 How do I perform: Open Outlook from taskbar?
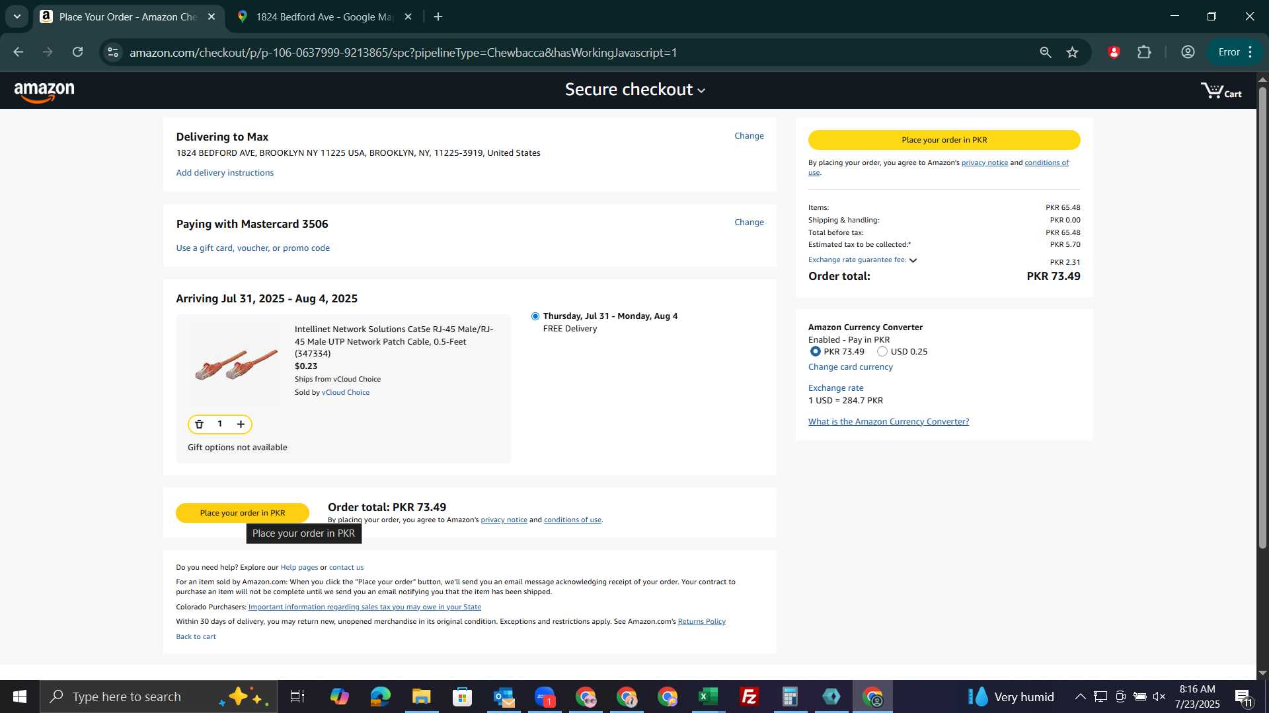(504, 696)
